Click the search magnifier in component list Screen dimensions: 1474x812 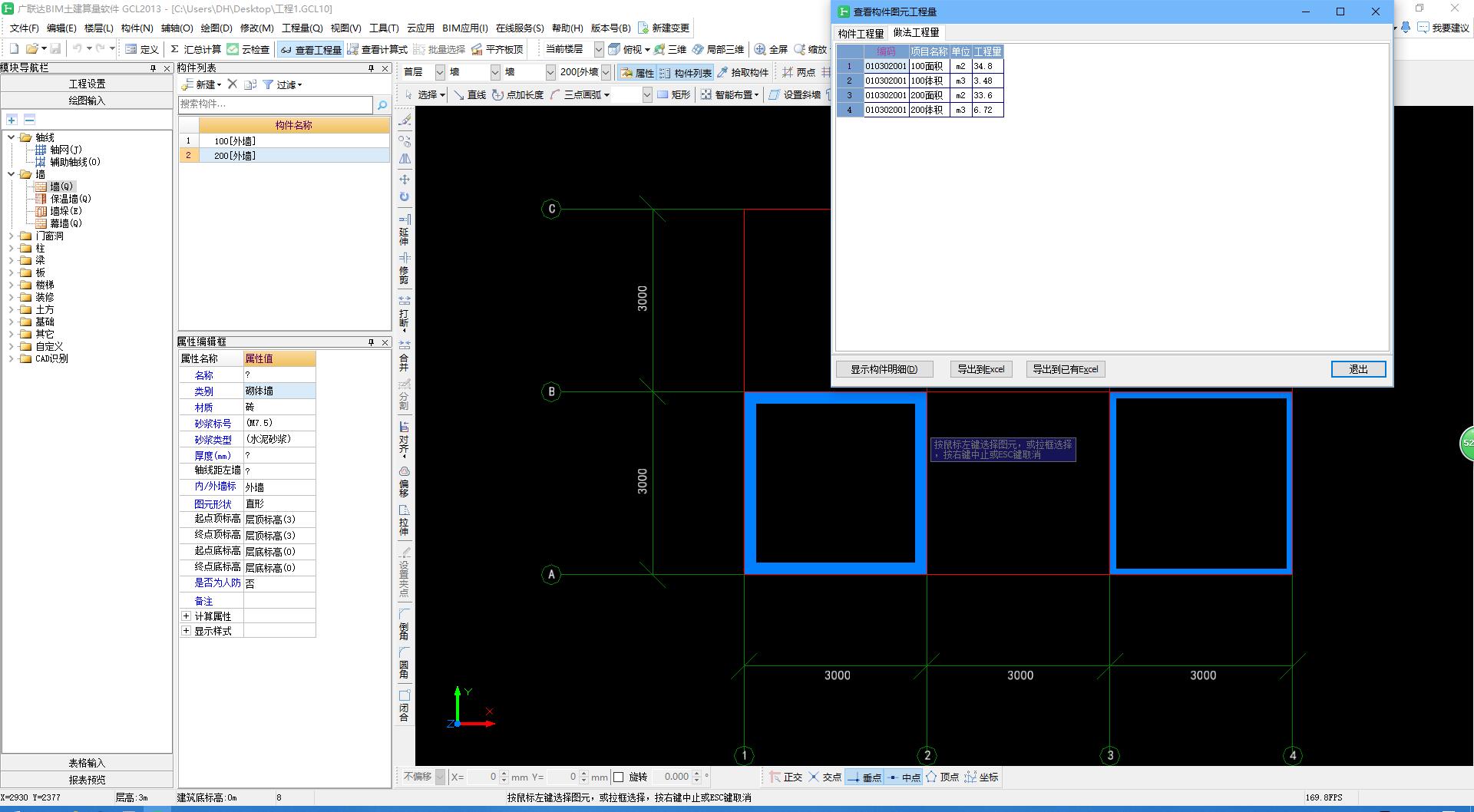(382, 104)
